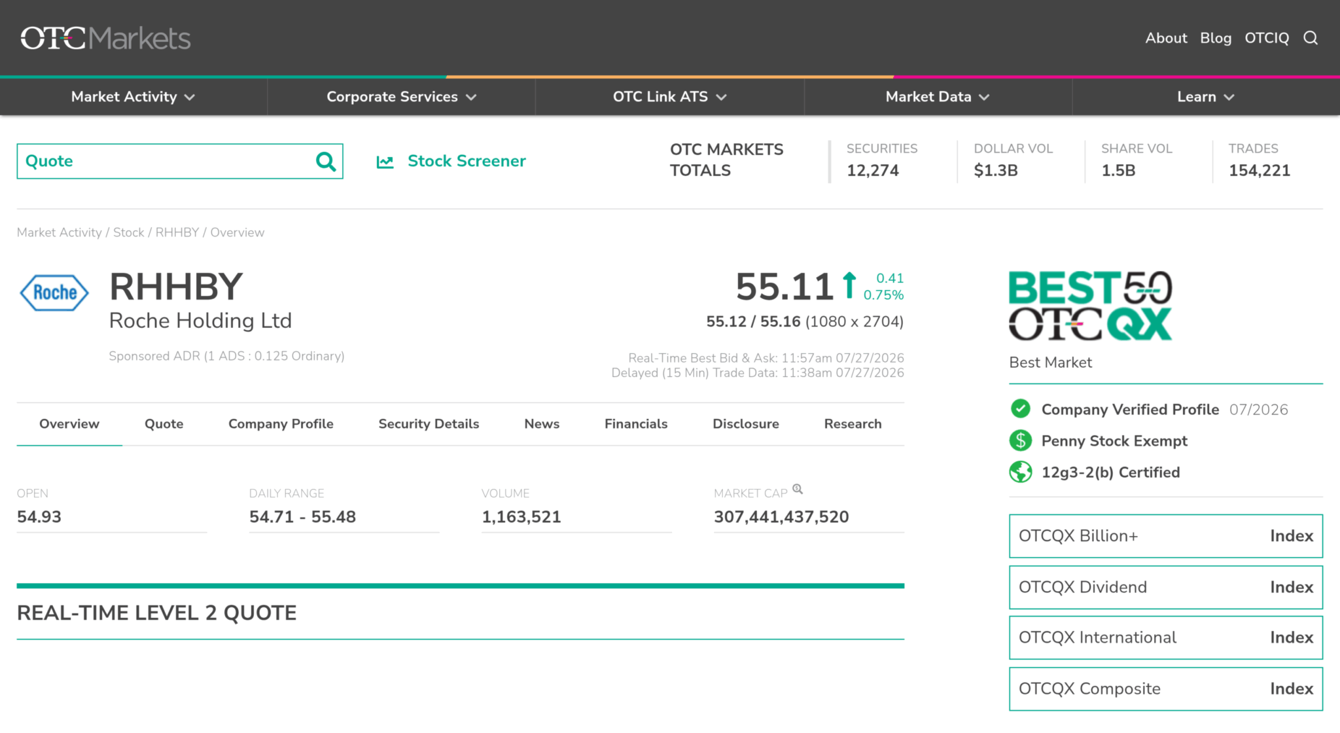Go to Stock breadcrumb
Screen dimensions: 1340x733
[129, 232]
